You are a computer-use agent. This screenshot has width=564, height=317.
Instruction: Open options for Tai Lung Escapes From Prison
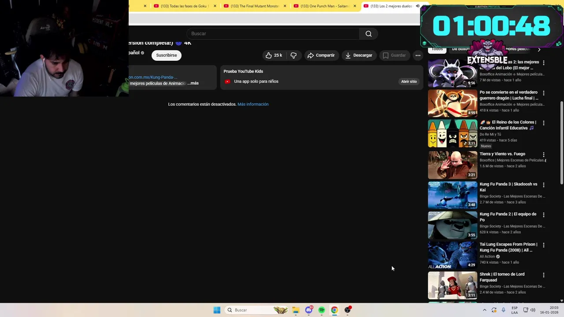tap(543, 245)
